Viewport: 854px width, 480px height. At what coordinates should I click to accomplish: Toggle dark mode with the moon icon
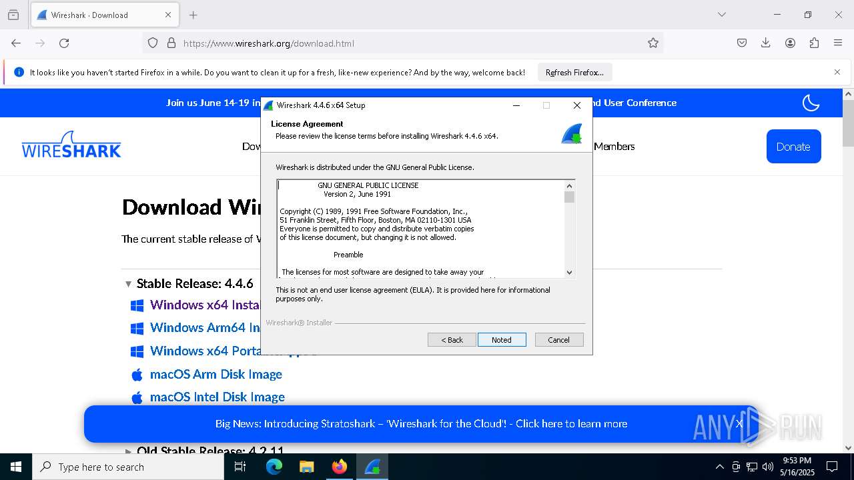[x=811, y=103]
